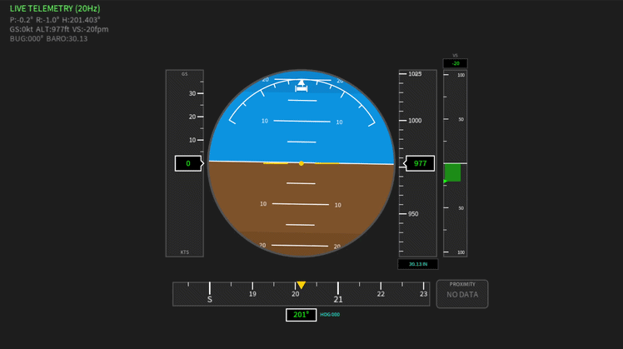This screenshot has height=349, width=623.
Task: Click the 19 mark on heading tape
Action: (x=252, y=294)
